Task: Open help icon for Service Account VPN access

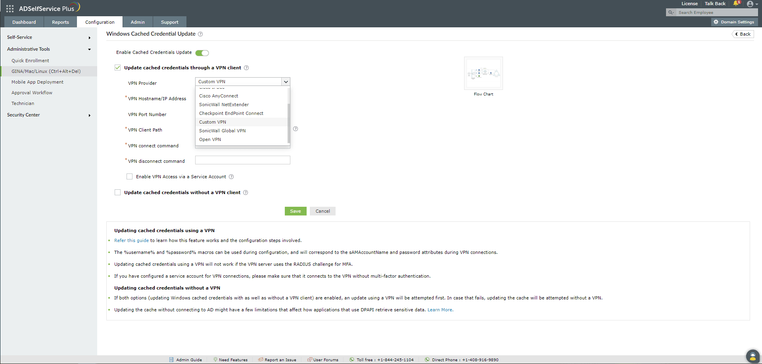Action: click(x=231, y=177)
